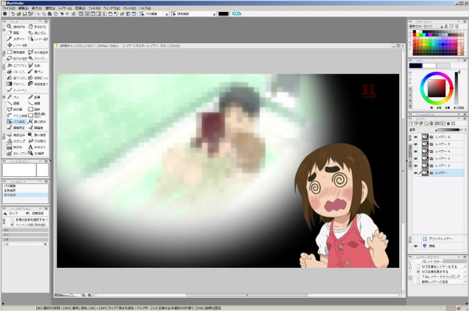The width and height of the screenshot is (469, 311).
Task: Open the Edit (編集) menu
Action: (23, 9)
